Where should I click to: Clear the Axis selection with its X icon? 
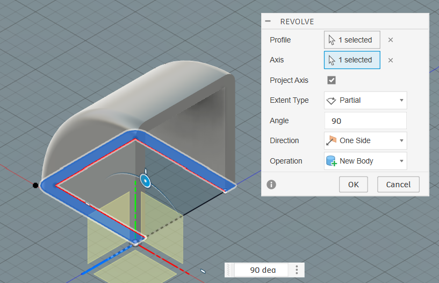(x=391, y=60)
